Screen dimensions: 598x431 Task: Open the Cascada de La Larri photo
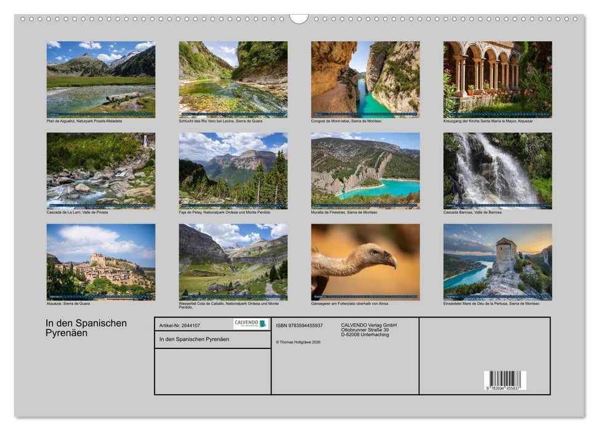click(x=100, y=171)
